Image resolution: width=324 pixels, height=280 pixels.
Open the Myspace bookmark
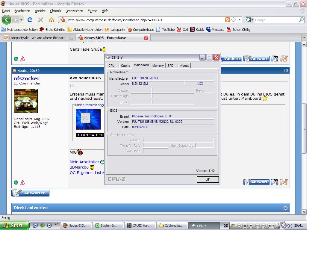(x=215, y=30)
